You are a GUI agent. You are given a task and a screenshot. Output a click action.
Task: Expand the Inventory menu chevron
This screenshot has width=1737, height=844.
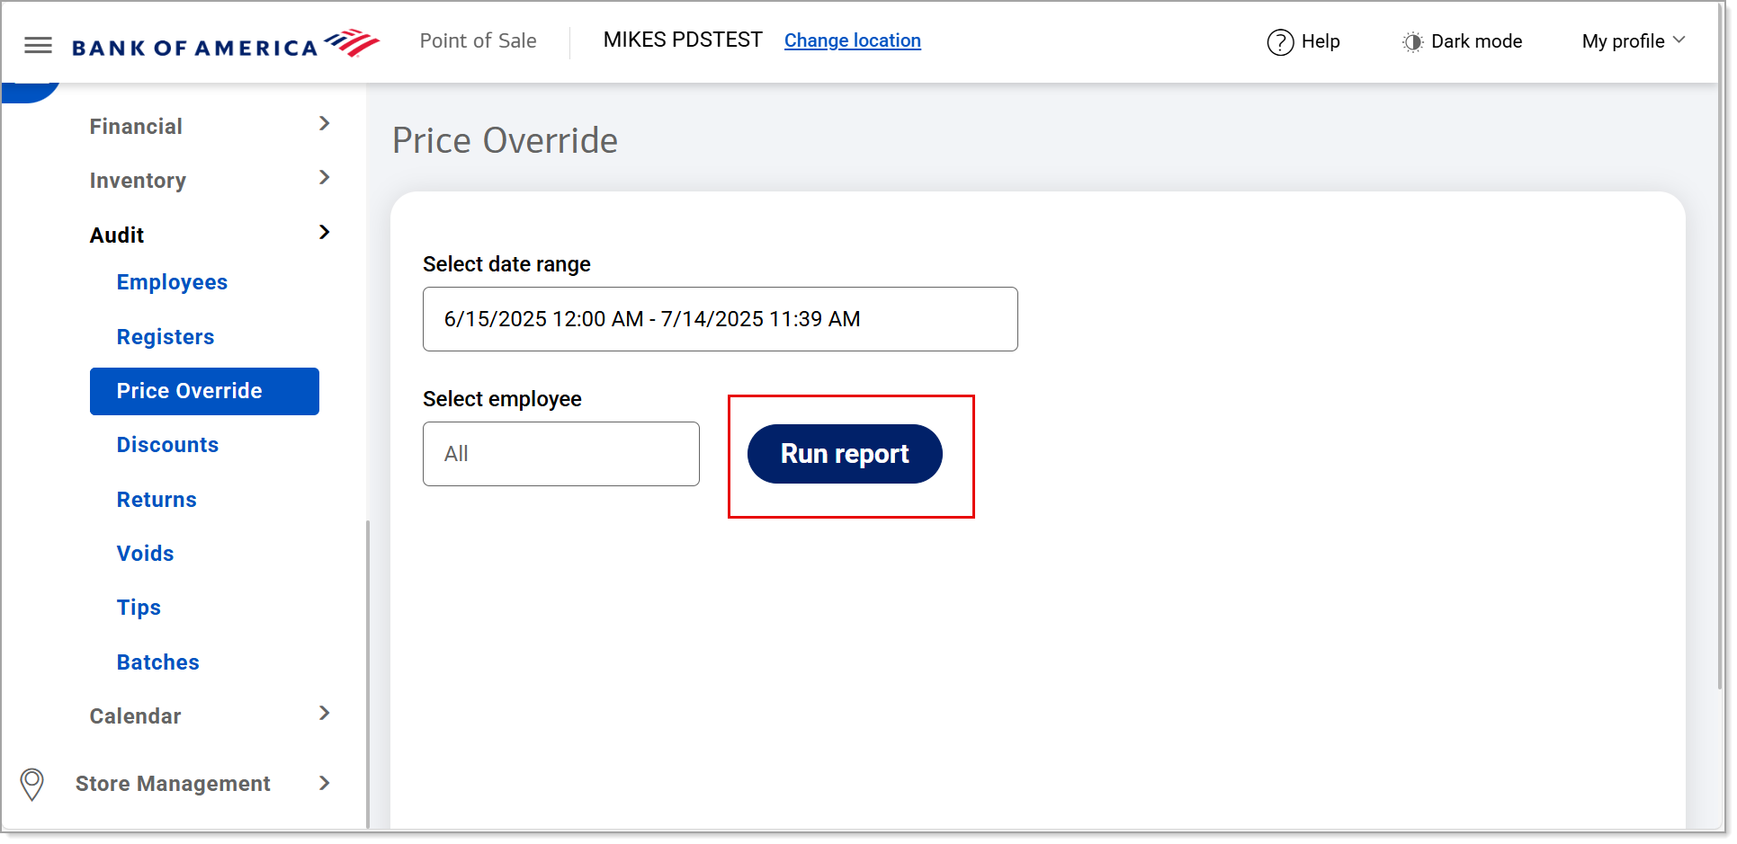(x=325, y=178)
